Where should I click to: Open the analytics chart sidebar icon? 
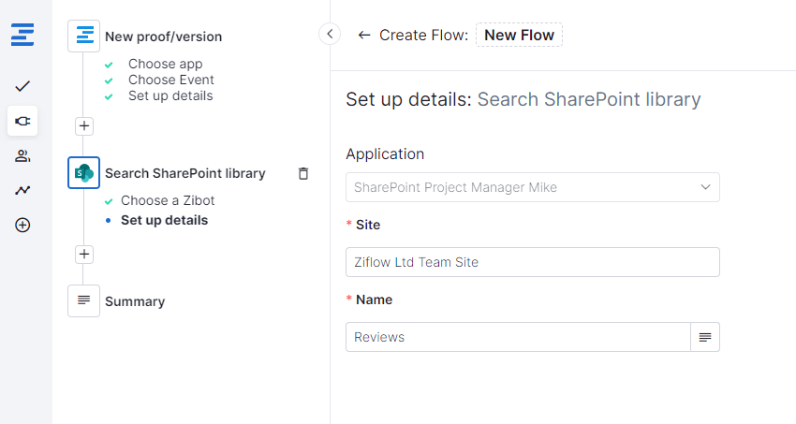[23, 190]
